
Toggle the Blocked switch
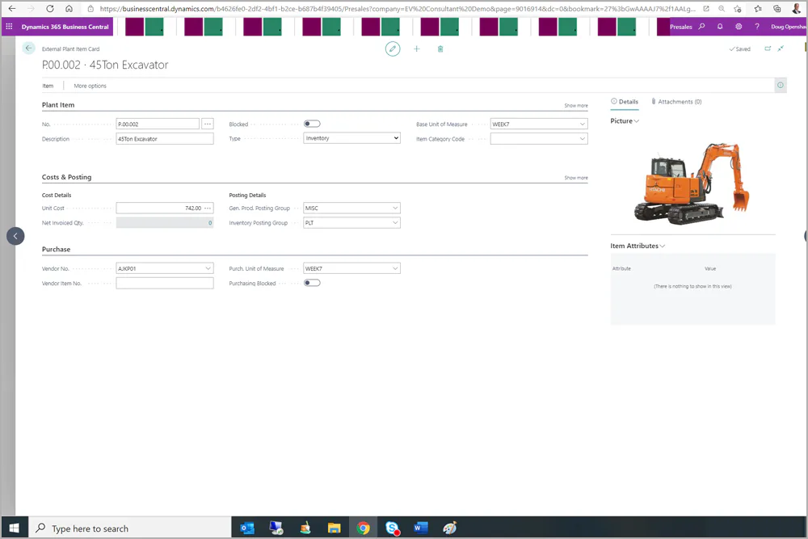[312, 124]
